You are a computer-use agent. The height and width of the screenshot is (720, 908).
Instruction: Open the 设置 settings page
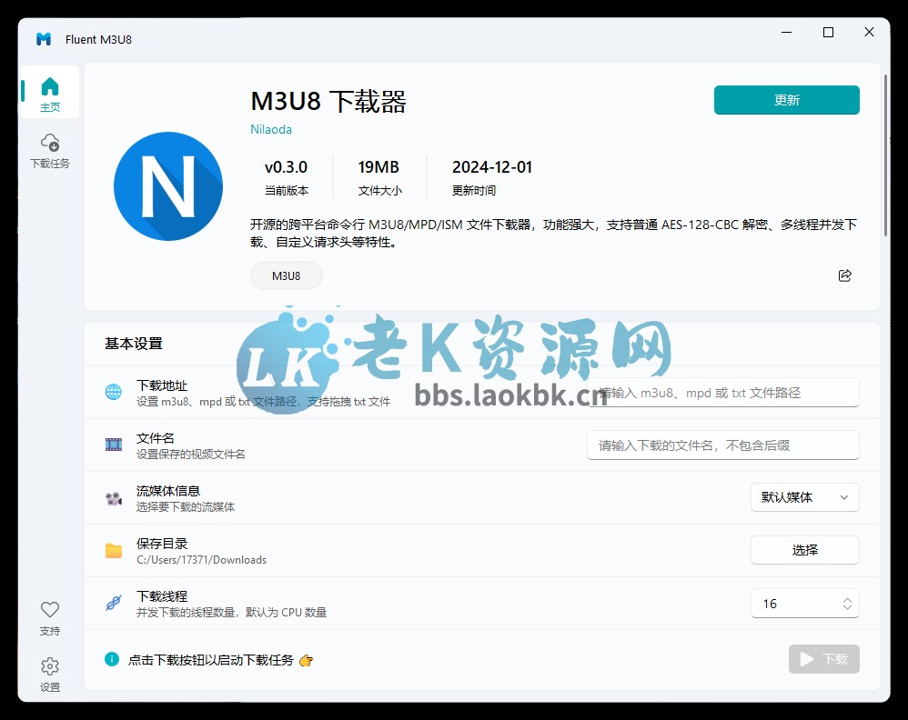point(50,675)
